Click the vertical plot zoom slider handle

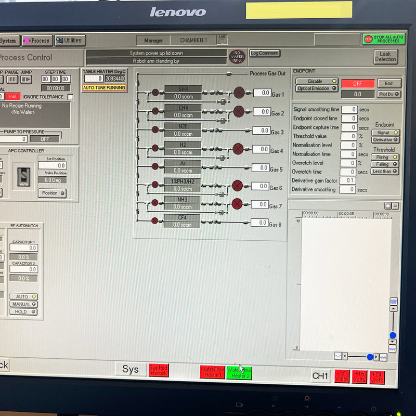393,335
